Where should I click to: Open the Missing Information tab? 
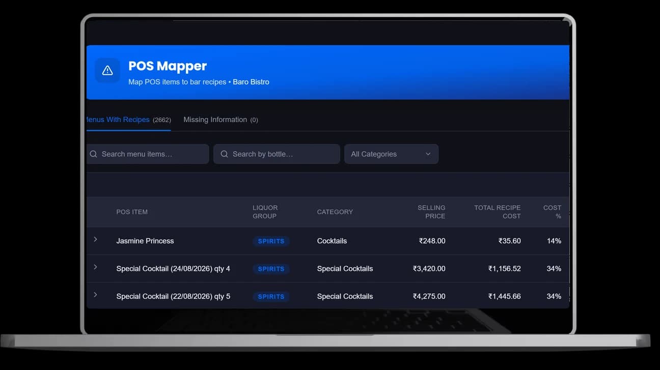221,120
